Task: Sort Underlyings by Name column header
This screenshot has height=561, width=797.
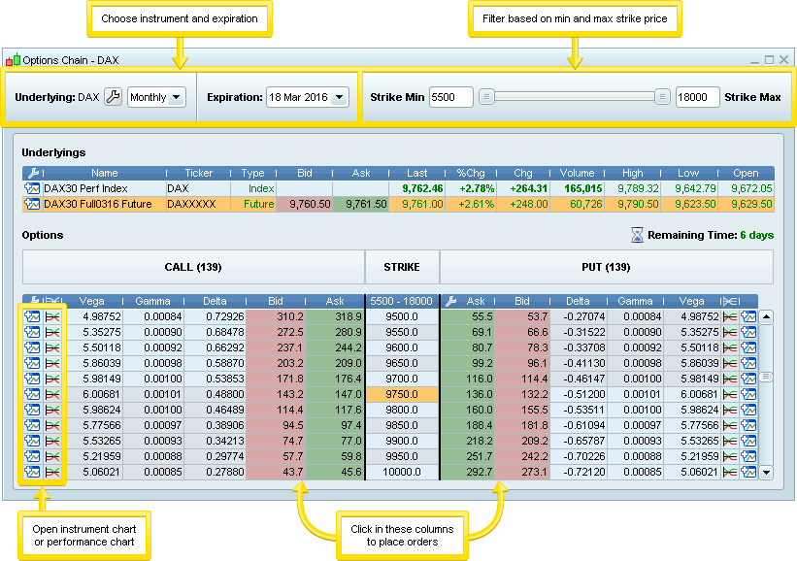Action: pyautogui.click(x=104, y=174)
